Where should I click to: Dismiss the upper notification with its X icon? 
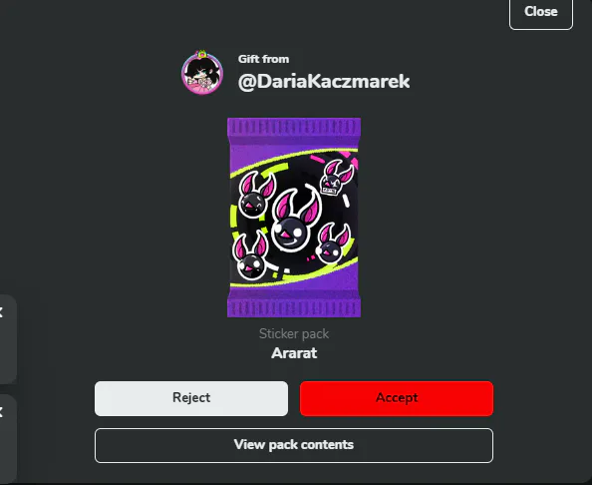1,312
